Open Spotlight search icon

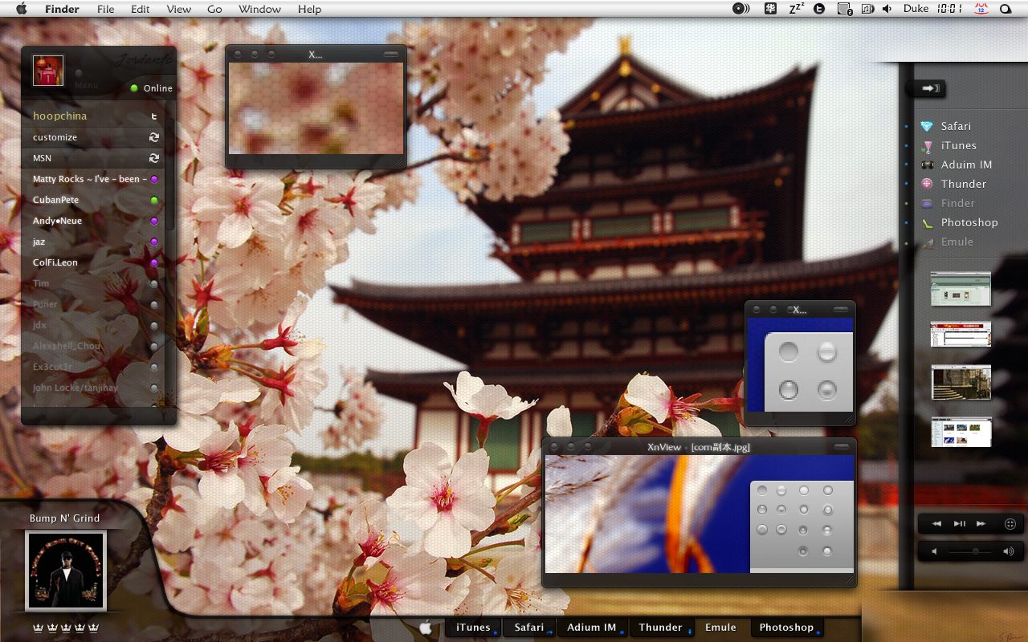click(x=1006, y=10)
